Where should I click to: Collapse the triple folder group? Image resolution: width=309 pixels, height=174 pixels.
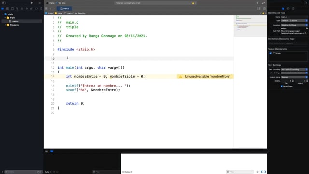5,18
